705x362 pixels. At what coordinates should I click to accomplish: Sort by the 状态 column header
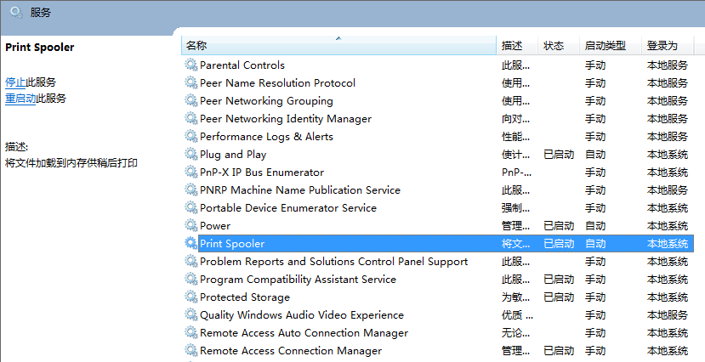[x=554, y=46]
